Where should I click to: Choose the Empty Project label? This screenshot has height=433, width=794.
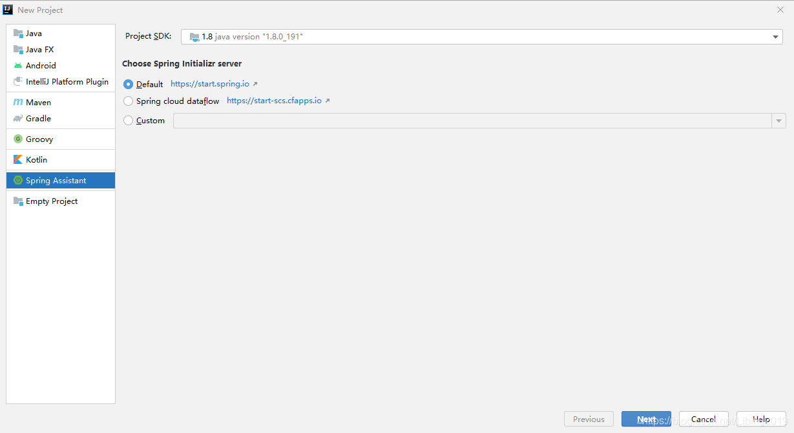tap(52, 201)
